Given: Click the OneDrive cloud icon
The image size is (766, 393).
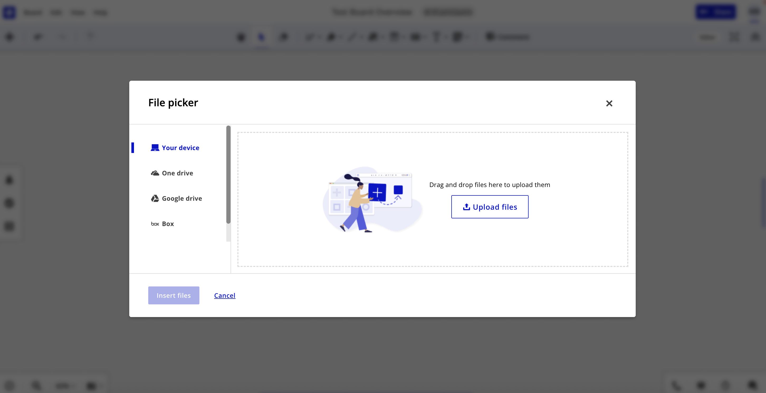Looking at the screenshot, I should [x=155, y=173].
